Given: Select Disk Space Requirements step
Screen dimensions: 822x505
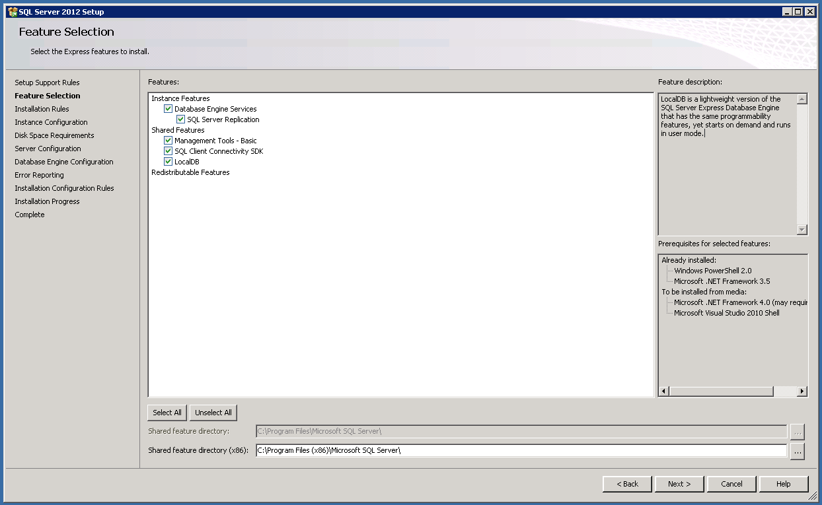Looking at the screenshot, I should click(x=54, y=135).
